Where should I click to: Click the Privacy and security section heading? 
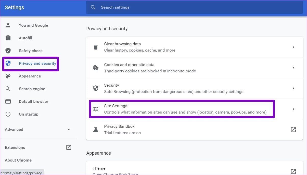coord(107,29)
